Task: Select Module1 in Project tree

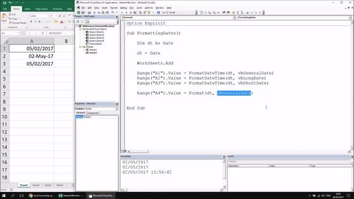Action: pyautogui.click(x=93, y=50)
